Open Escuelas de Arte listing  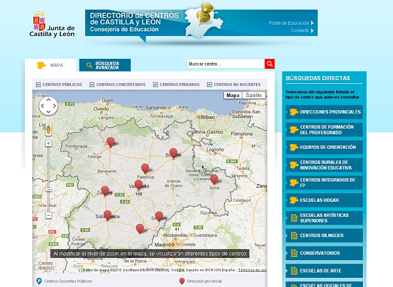pos(324,271)
